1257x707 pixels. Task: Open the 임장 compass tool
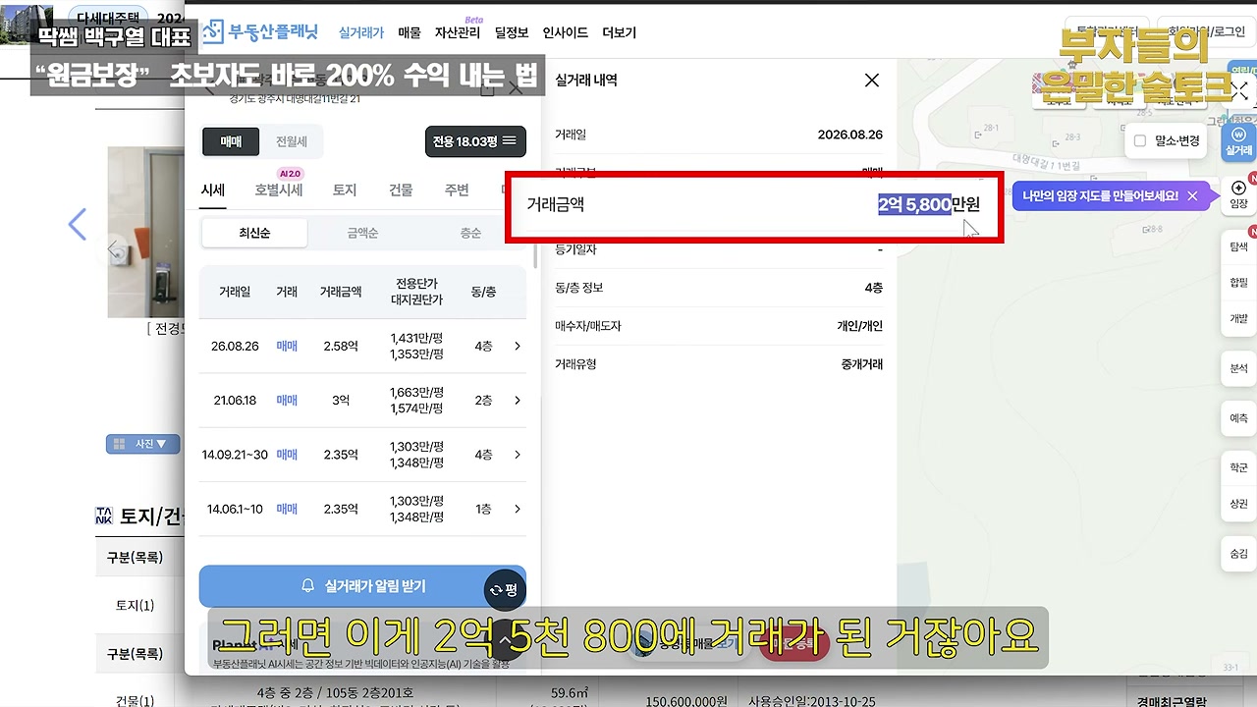(1238, 194)
